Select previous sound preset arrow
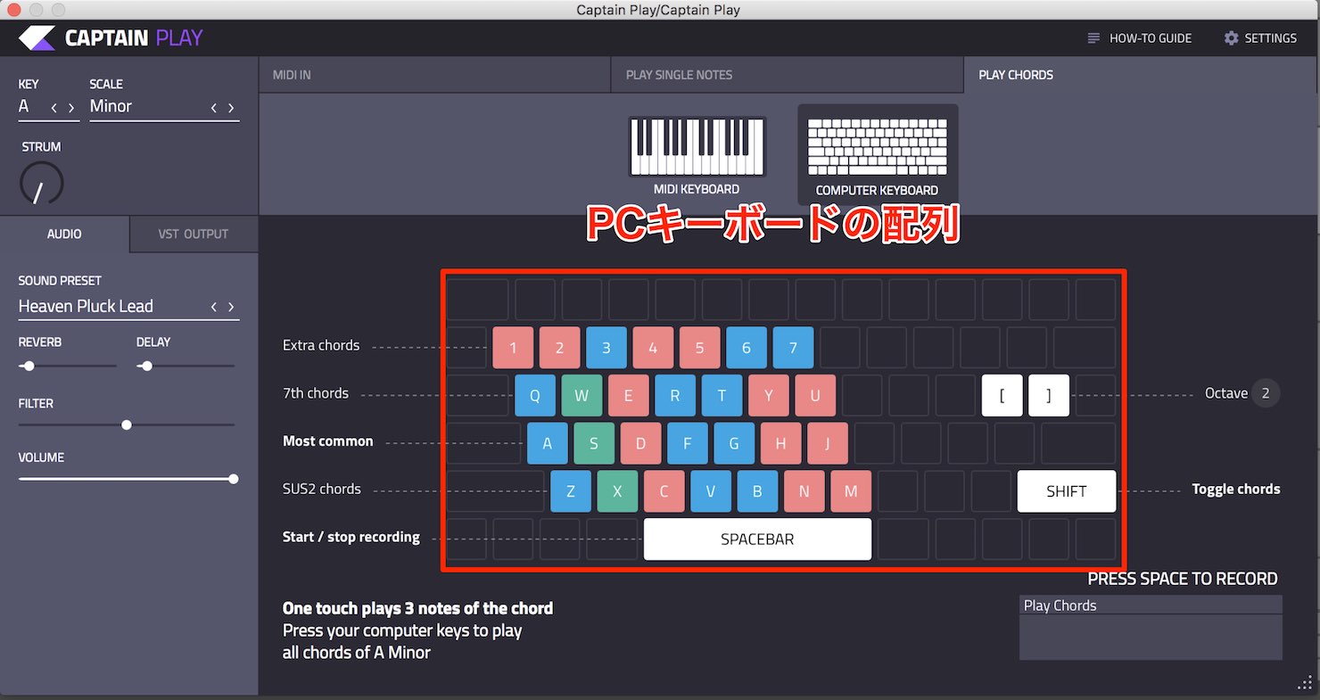The height and width of the screenshot is (700, 1320). [213, 307]
